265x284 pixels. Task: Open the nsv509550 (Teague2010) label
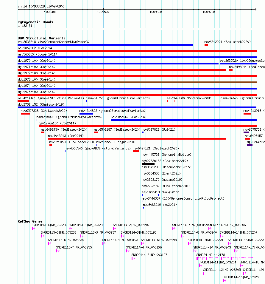pyautogui.click(x=116, y=142)
